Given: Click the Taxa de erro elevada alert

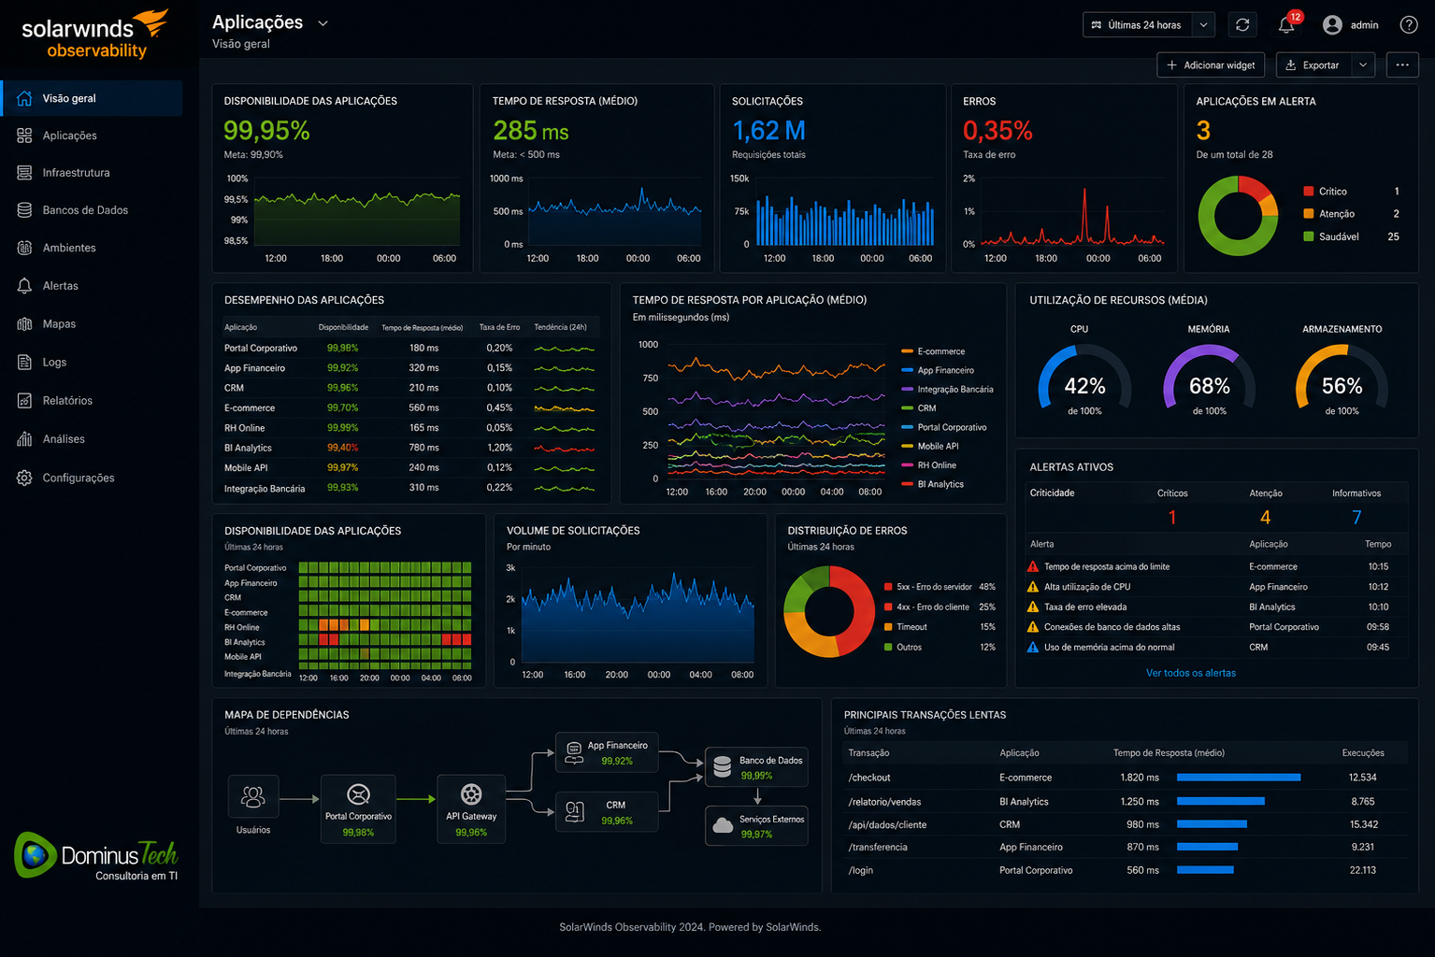Looking at the screenshot, I should pyautogui.click(x=1215, y=607).
